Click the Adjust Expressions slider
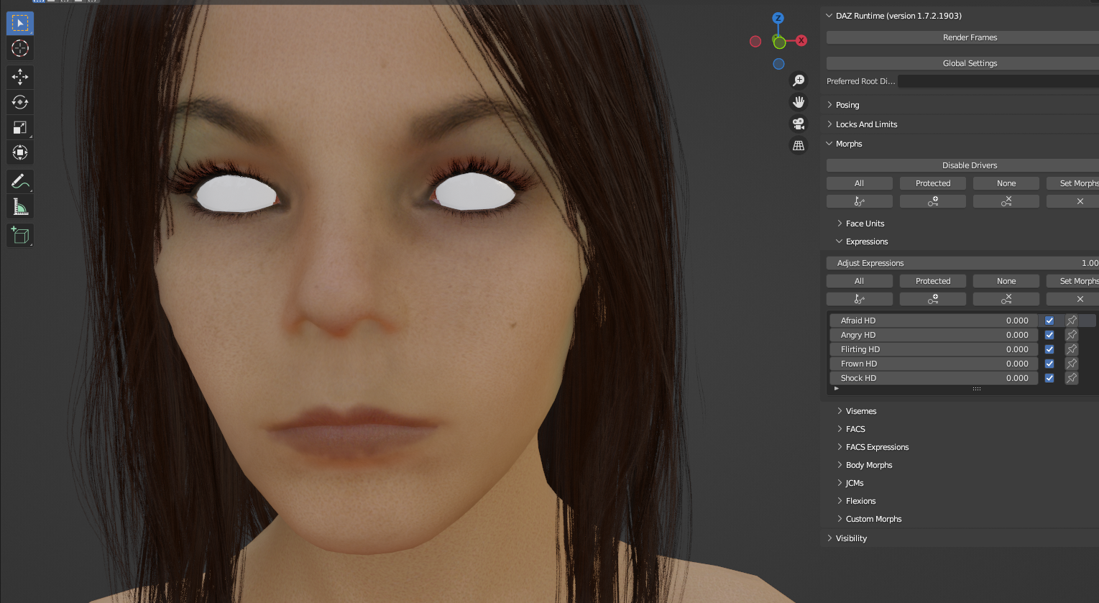The width and height of the screenshot is (1099, 603). 963,263
